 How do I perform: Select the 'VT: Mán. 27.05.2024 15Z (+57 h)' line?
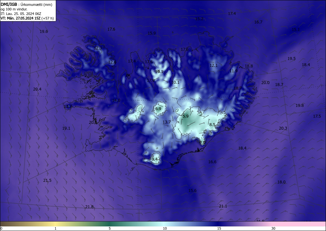27,18
